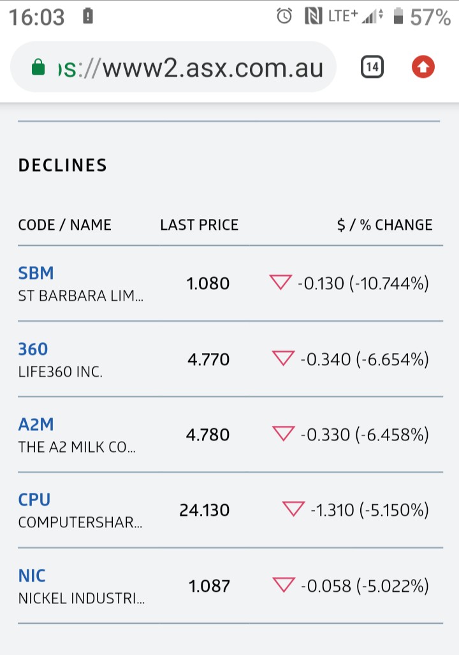
Task: Tap the decline triangle beside CPU change
Action: (x=293, y=509)
